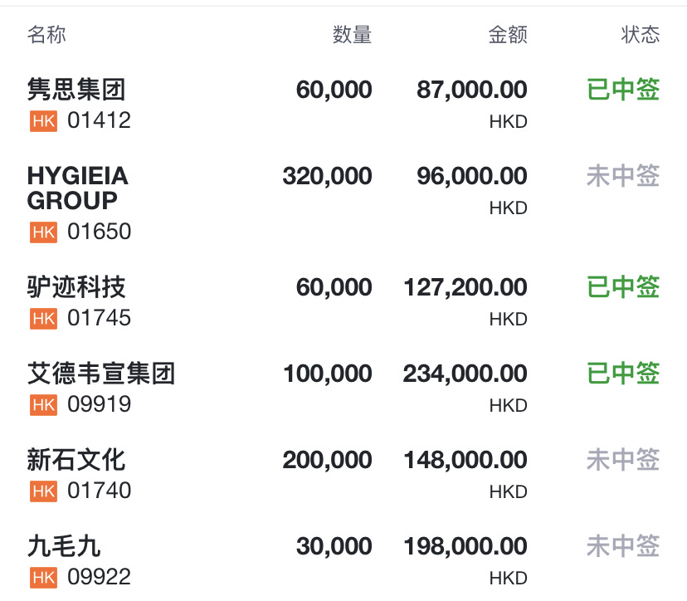This screenshot has width=687, height=601.
Task: Click the 234,000.00 amount for 艾德韦宣集团
Action: (x=465, y=374)
